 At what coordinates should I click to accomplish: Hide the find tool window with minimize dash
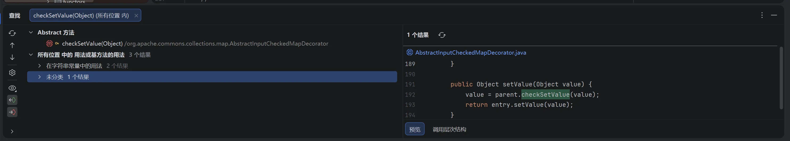point(774,15)
